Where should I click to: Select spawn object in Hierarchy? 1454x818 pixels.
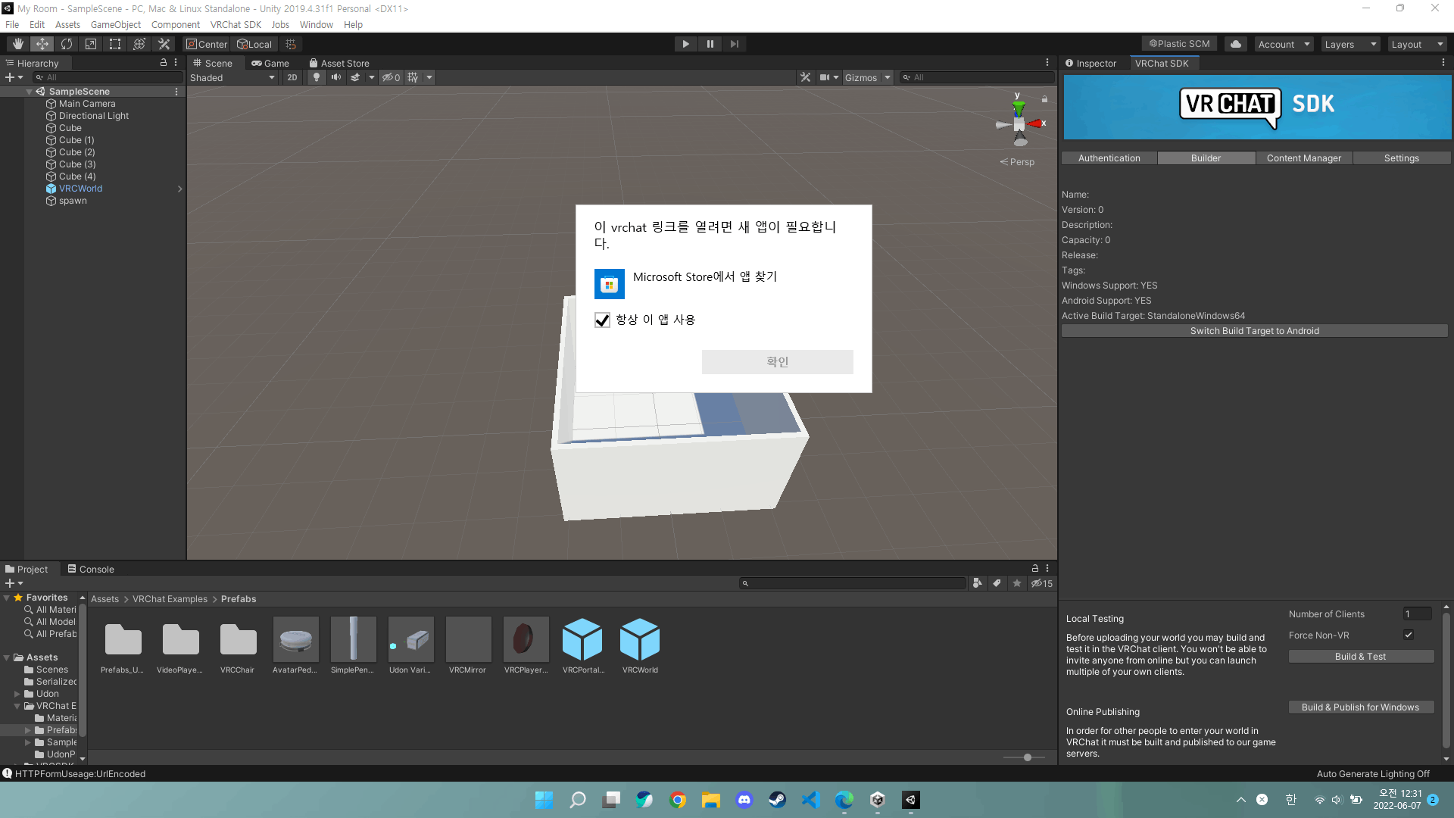point(73,201)
